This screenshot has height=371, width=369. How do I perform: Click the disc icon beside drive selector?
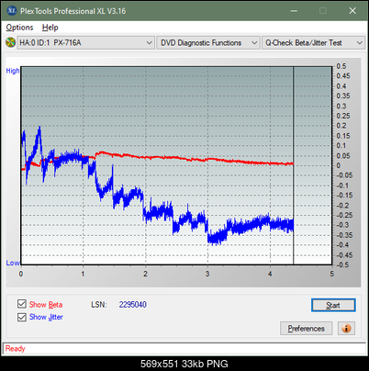pos(10,42)
